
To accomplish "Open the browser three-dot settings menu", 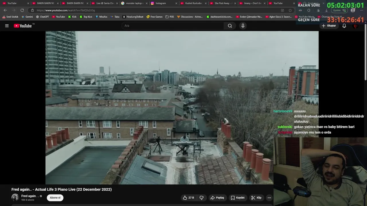I will click(362, 10).
